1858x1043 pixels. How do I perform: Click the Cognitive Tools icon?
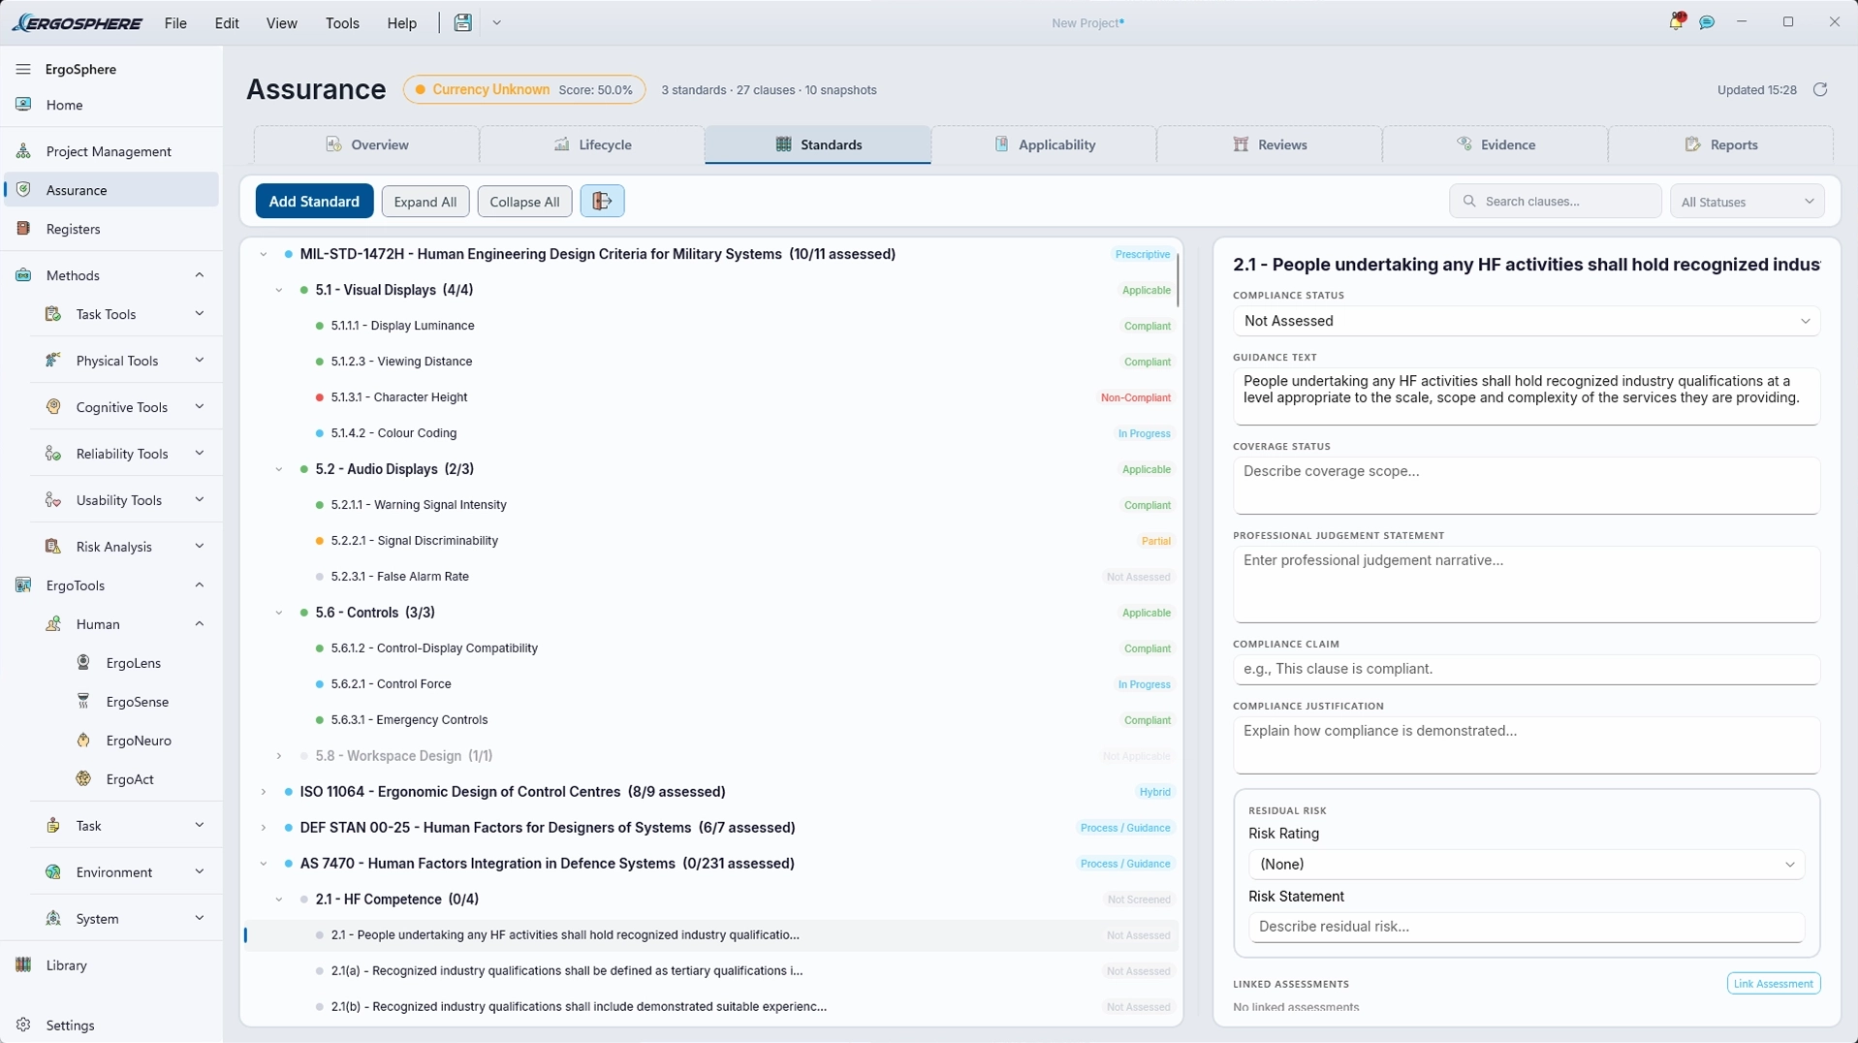(53, 407)
